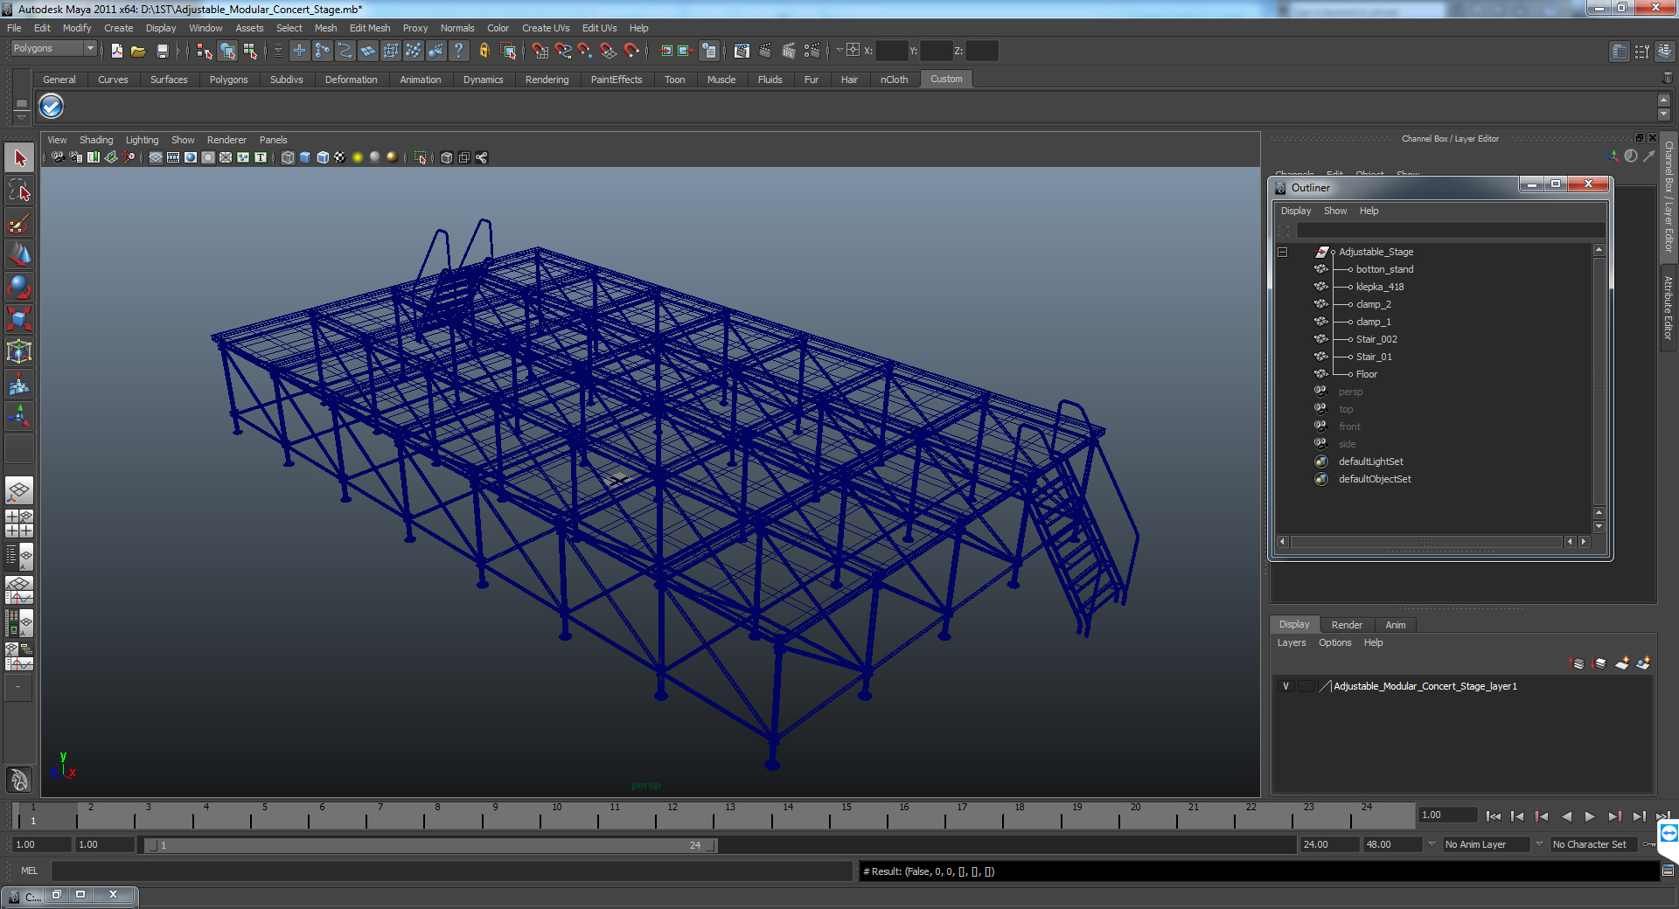Expand the shelf tabs menu arrow
This screenshot has height=909, width=1679.
(22, 116)
